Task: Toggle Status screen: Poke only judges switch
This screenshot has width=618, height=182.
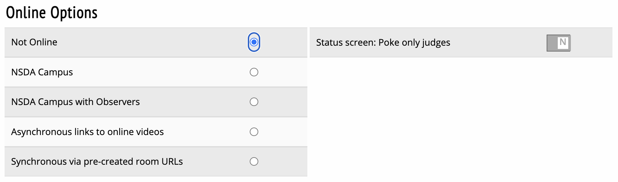Action: [558, 43]
